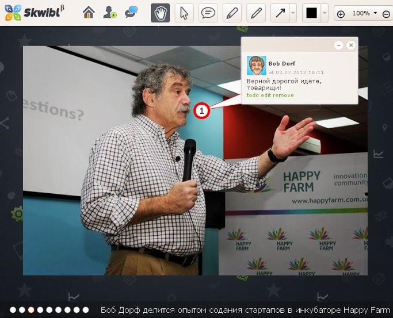Select the third highlighted slide dot
The image size is (393, 318).
pyautogui.click(x=31, y=310)
